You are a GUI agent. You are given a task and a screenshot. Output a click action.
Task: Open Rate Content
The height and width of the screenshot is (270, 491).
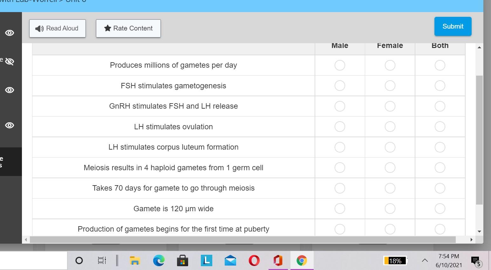coord(128,28)
